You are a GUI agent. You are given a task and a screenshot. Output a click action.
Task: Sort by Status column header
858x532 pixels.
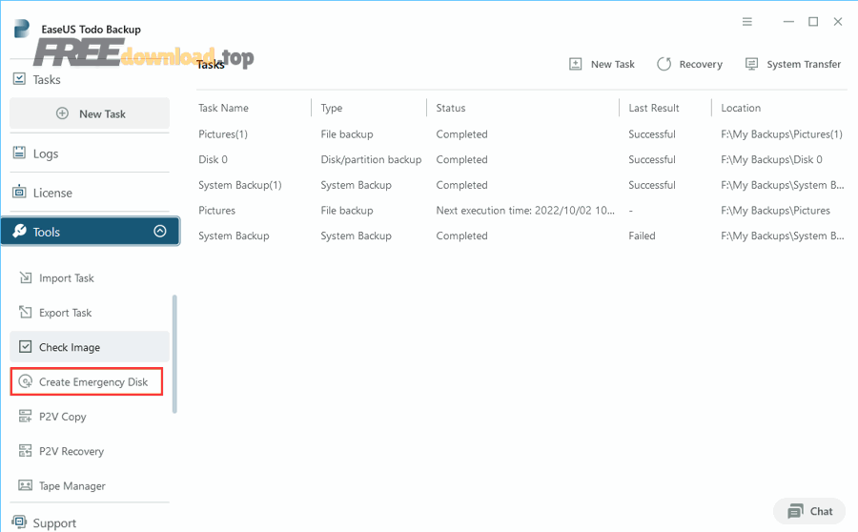(x=450, y=108)
